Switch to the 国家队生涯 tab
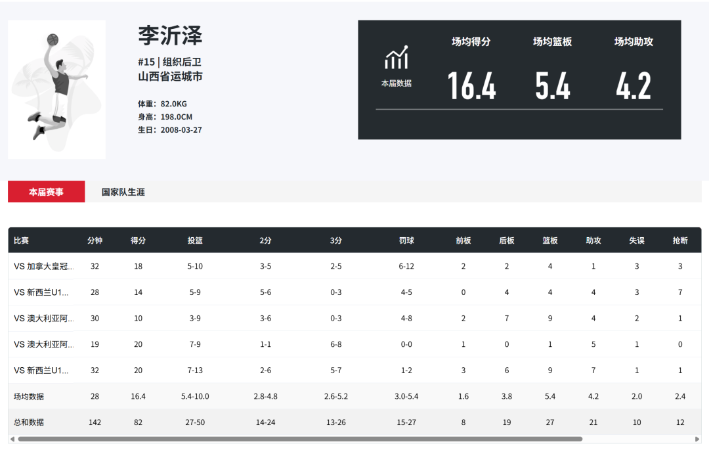The image size is (709, 450). click(123, 192)
